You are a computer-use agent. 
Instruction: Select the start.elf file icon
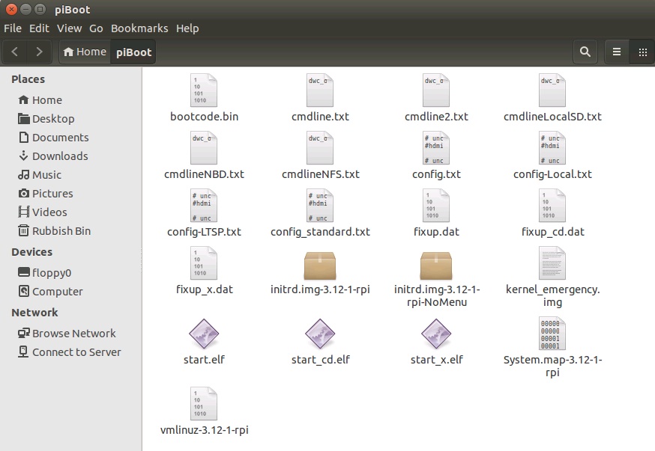point(204,334)
